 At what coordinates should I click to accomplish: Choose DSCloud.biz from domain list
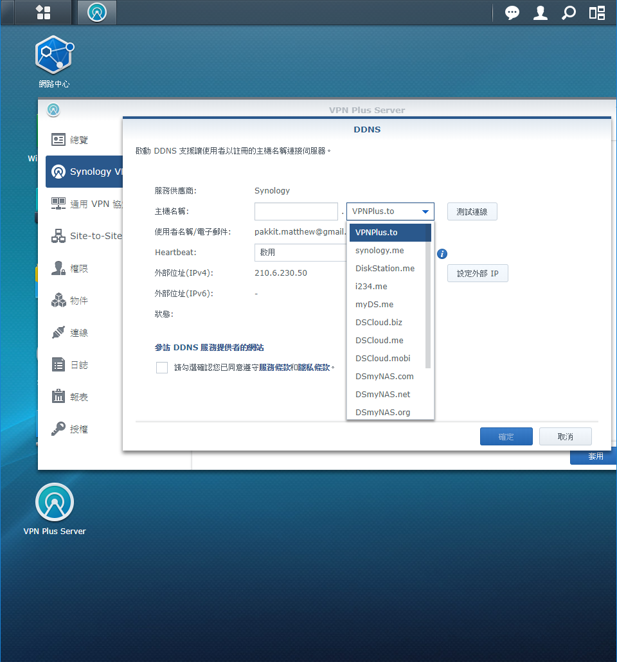tap(388, 323)
